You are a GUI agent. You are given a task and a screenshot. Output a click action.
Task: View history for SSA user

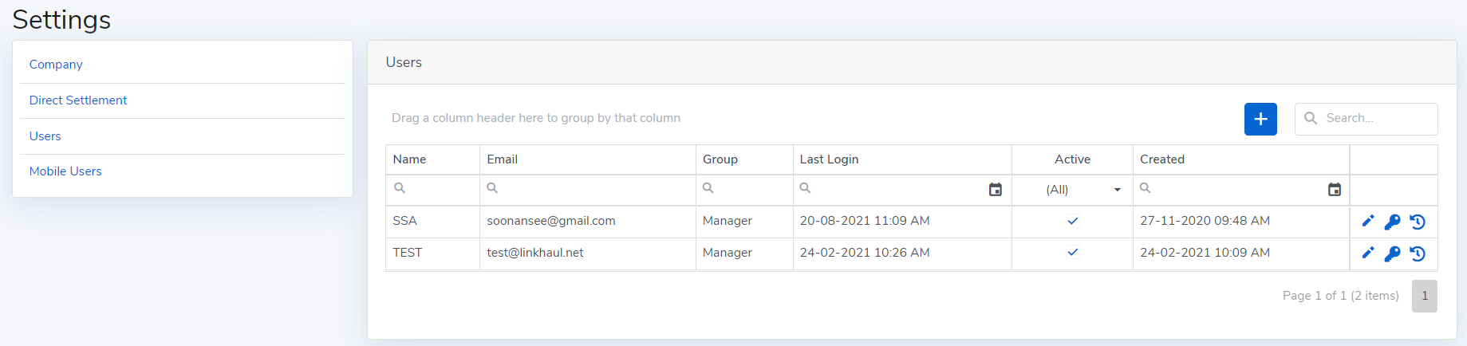[1418, 222]
